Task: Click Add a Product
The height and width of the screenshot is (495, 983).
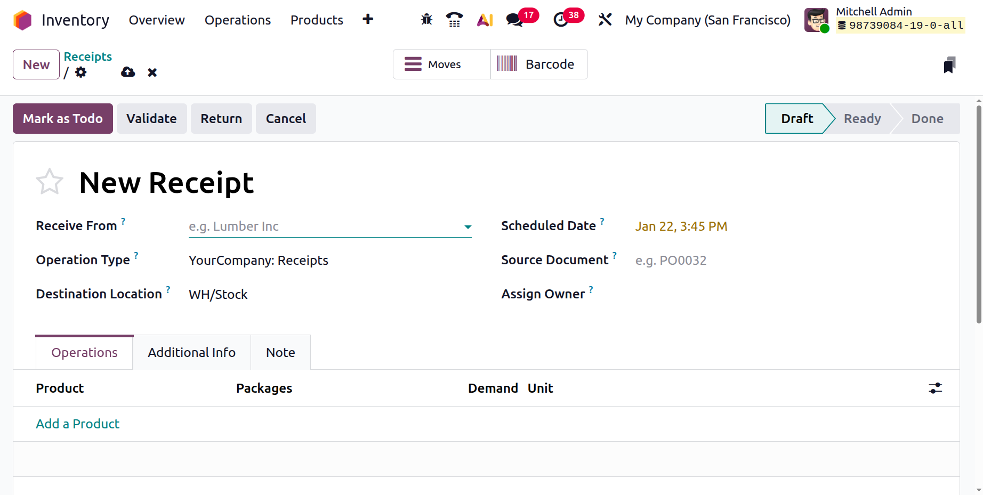Action: pos(77,424)
